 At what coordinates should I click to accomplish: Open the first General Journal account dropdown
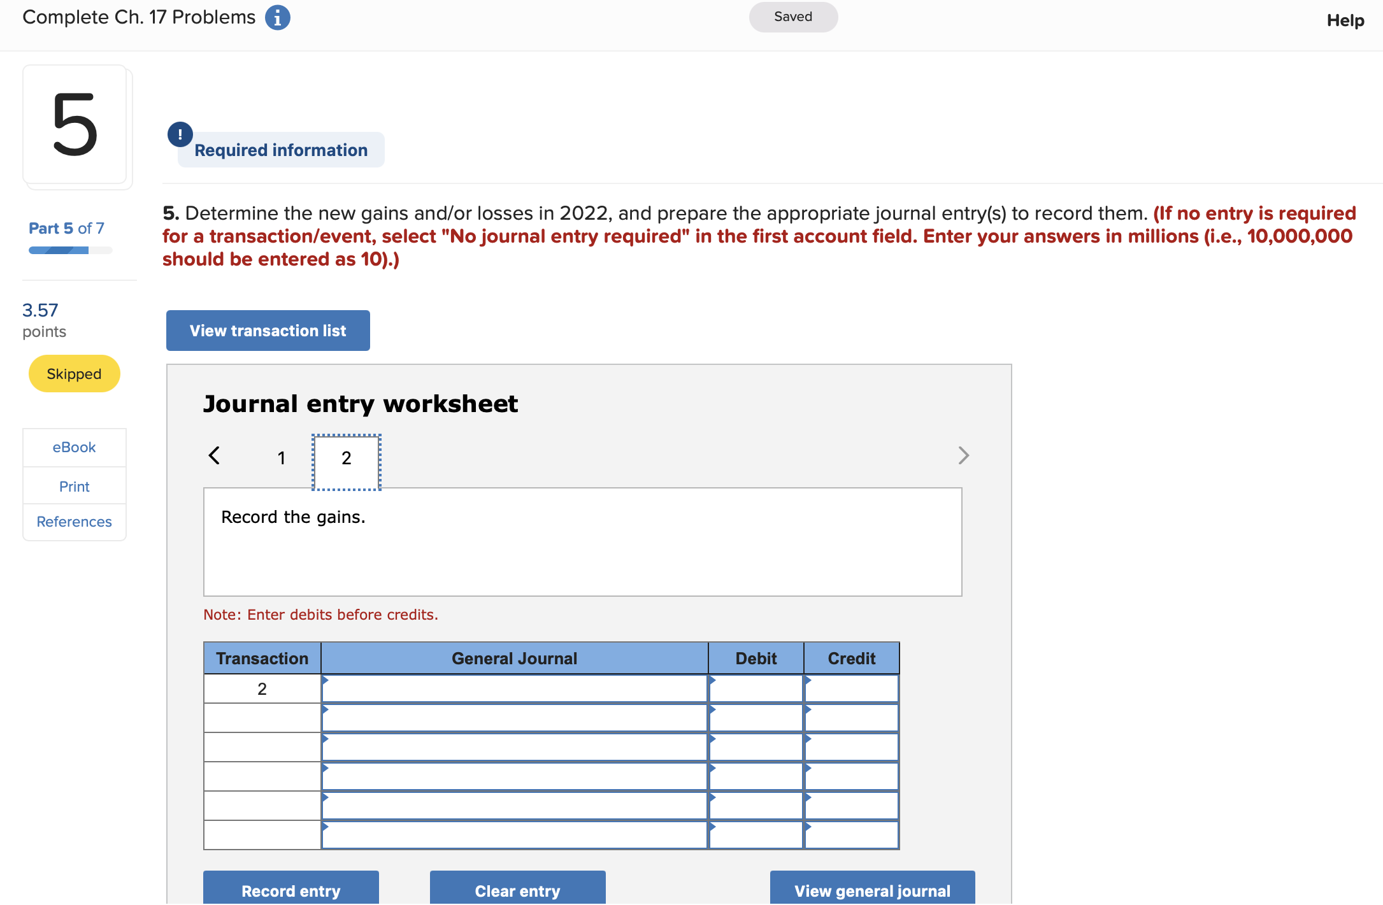coord(514,689)
